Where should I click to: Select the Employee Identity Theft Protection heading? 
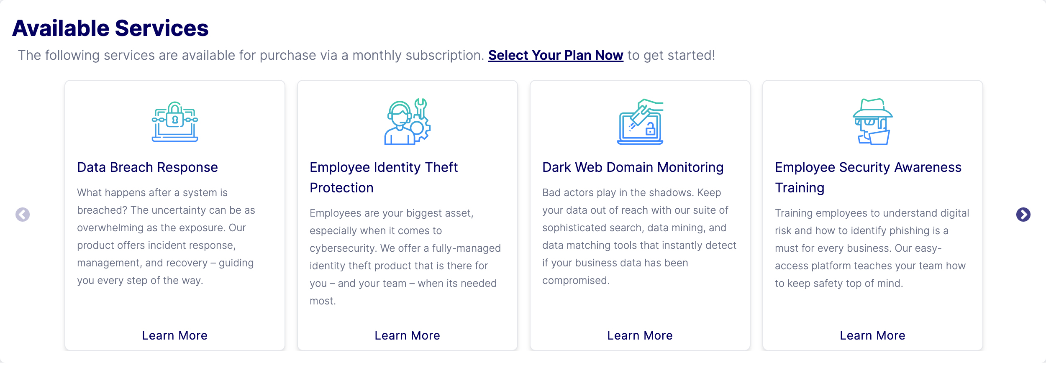[384, 177]
